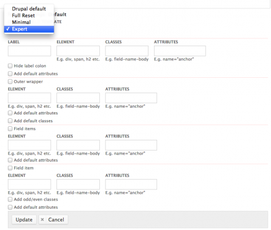The height and width of the screenshot is (230, 271).
Task: Select the checked Expert option
Action: click(x=29, y=29)
